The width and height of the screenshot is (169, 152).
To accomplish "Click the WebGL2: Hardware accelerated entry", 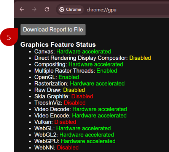I will coord(74,135).
